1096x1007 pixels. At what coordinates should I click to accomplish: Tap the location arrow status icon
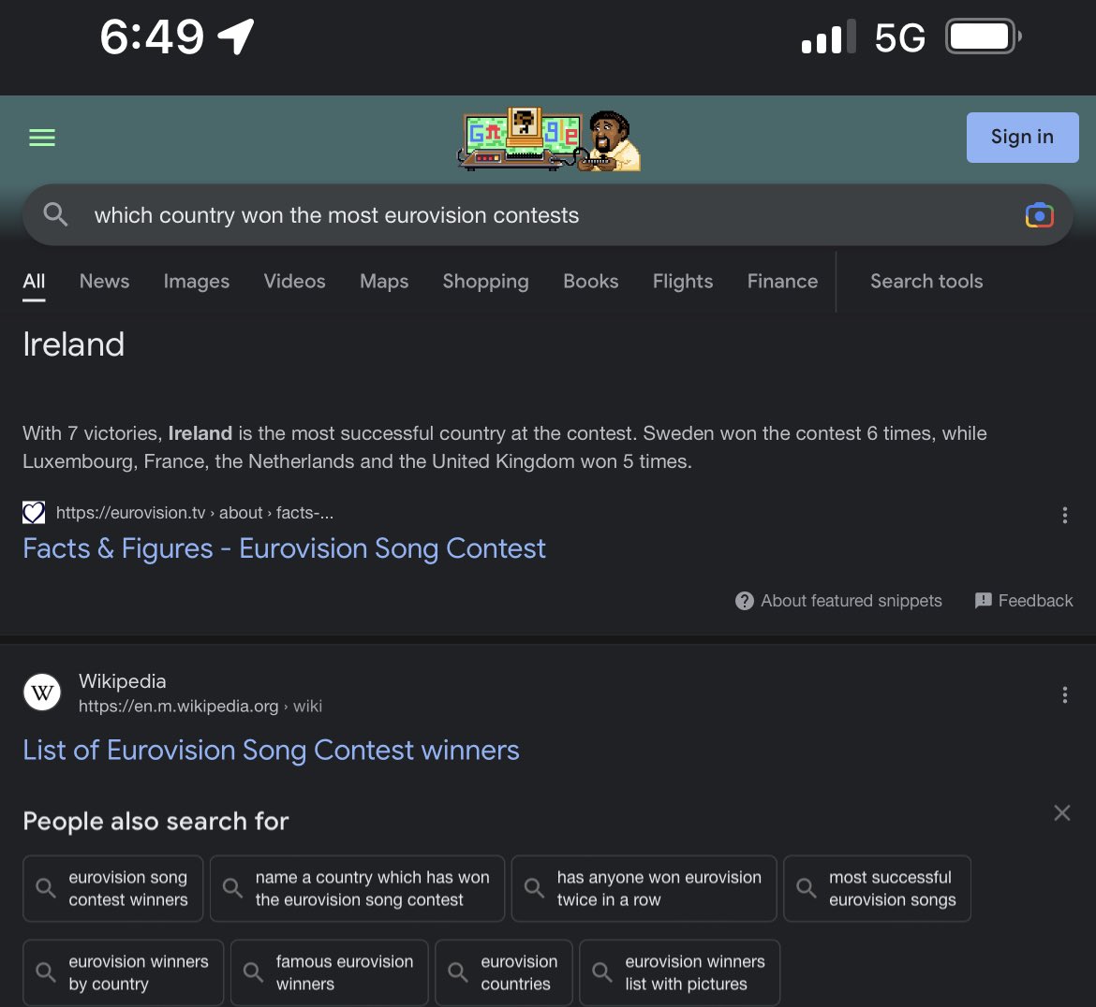tap(235, 36)
